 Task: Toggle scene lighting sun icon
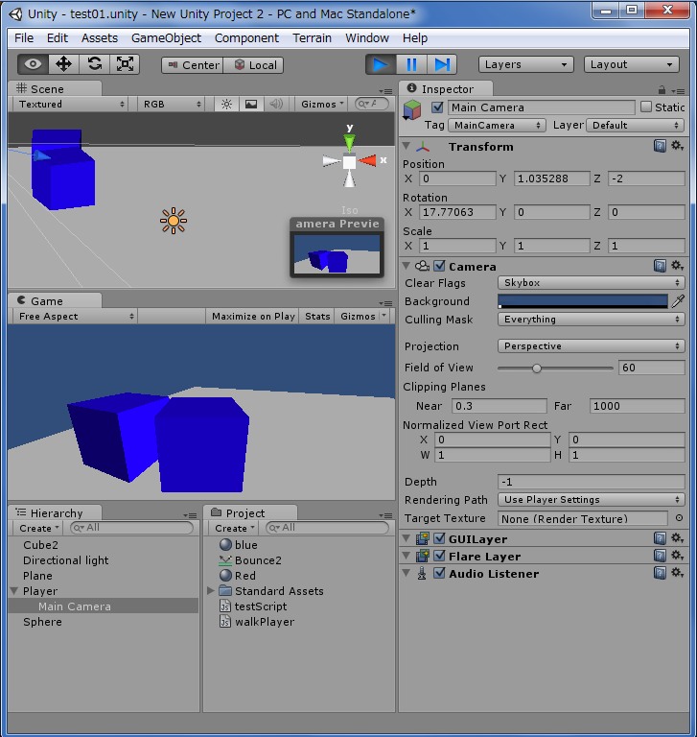(x=226, y=104)
